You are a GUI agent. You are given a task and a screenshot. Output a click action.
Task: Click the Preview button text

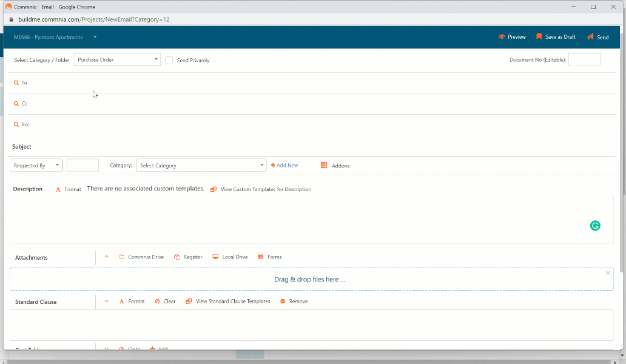click(517, 37)
